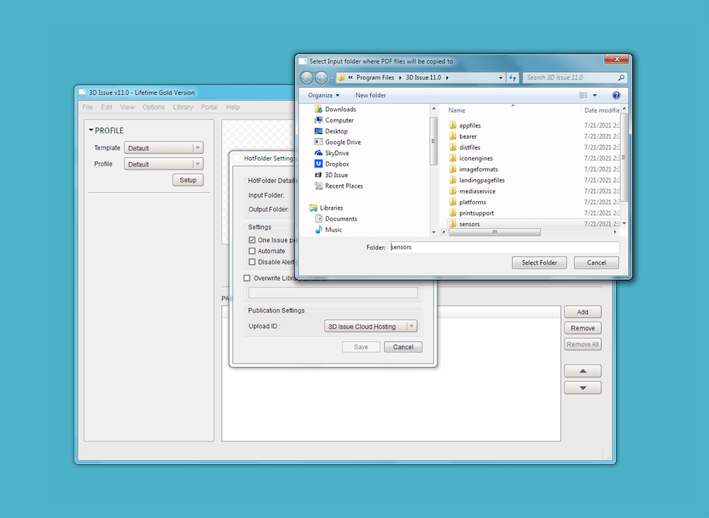Click the Back navigation arrow in folder dialog
The height and width of the screenshot is (518, 709).
point(306,78)
